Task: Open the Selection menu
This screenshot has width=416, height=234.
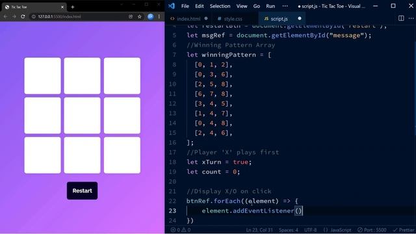Action: click(x=220, y=6)
